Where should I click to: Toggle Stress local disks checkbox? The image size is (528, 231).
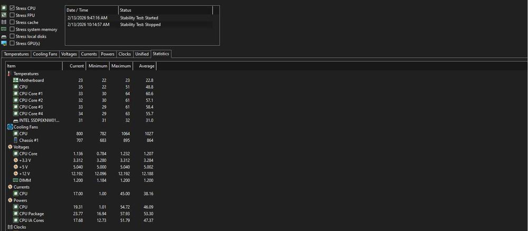(12, 36)
